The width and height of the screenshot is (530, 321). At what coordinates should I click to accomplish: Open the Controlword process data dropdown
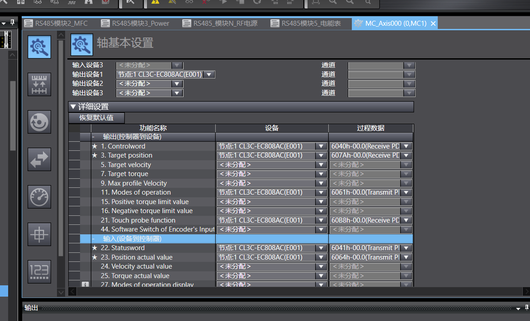[x=406, y=146]
